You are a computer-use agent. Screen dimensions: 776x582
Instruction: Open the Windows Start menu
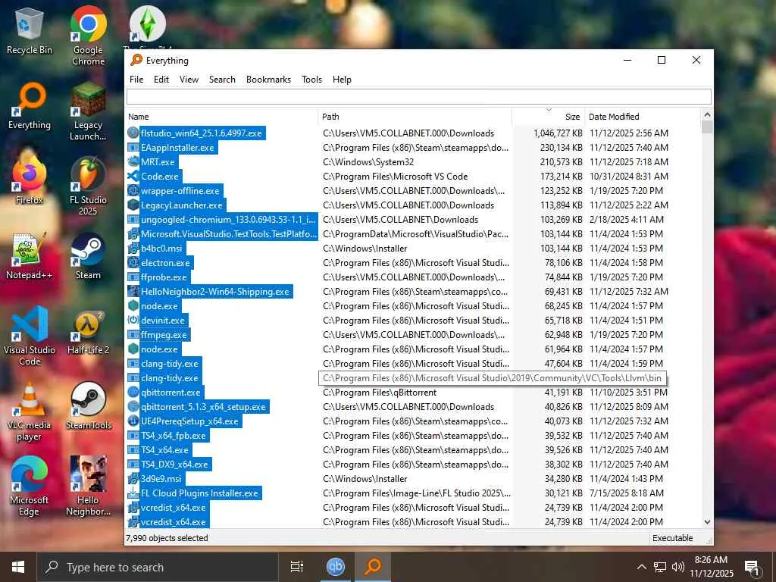click(x=18, y=567)
